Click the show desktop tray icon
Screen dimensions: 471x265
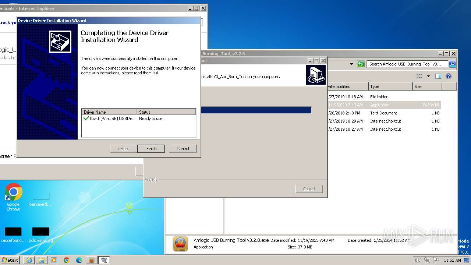[467, 260]
